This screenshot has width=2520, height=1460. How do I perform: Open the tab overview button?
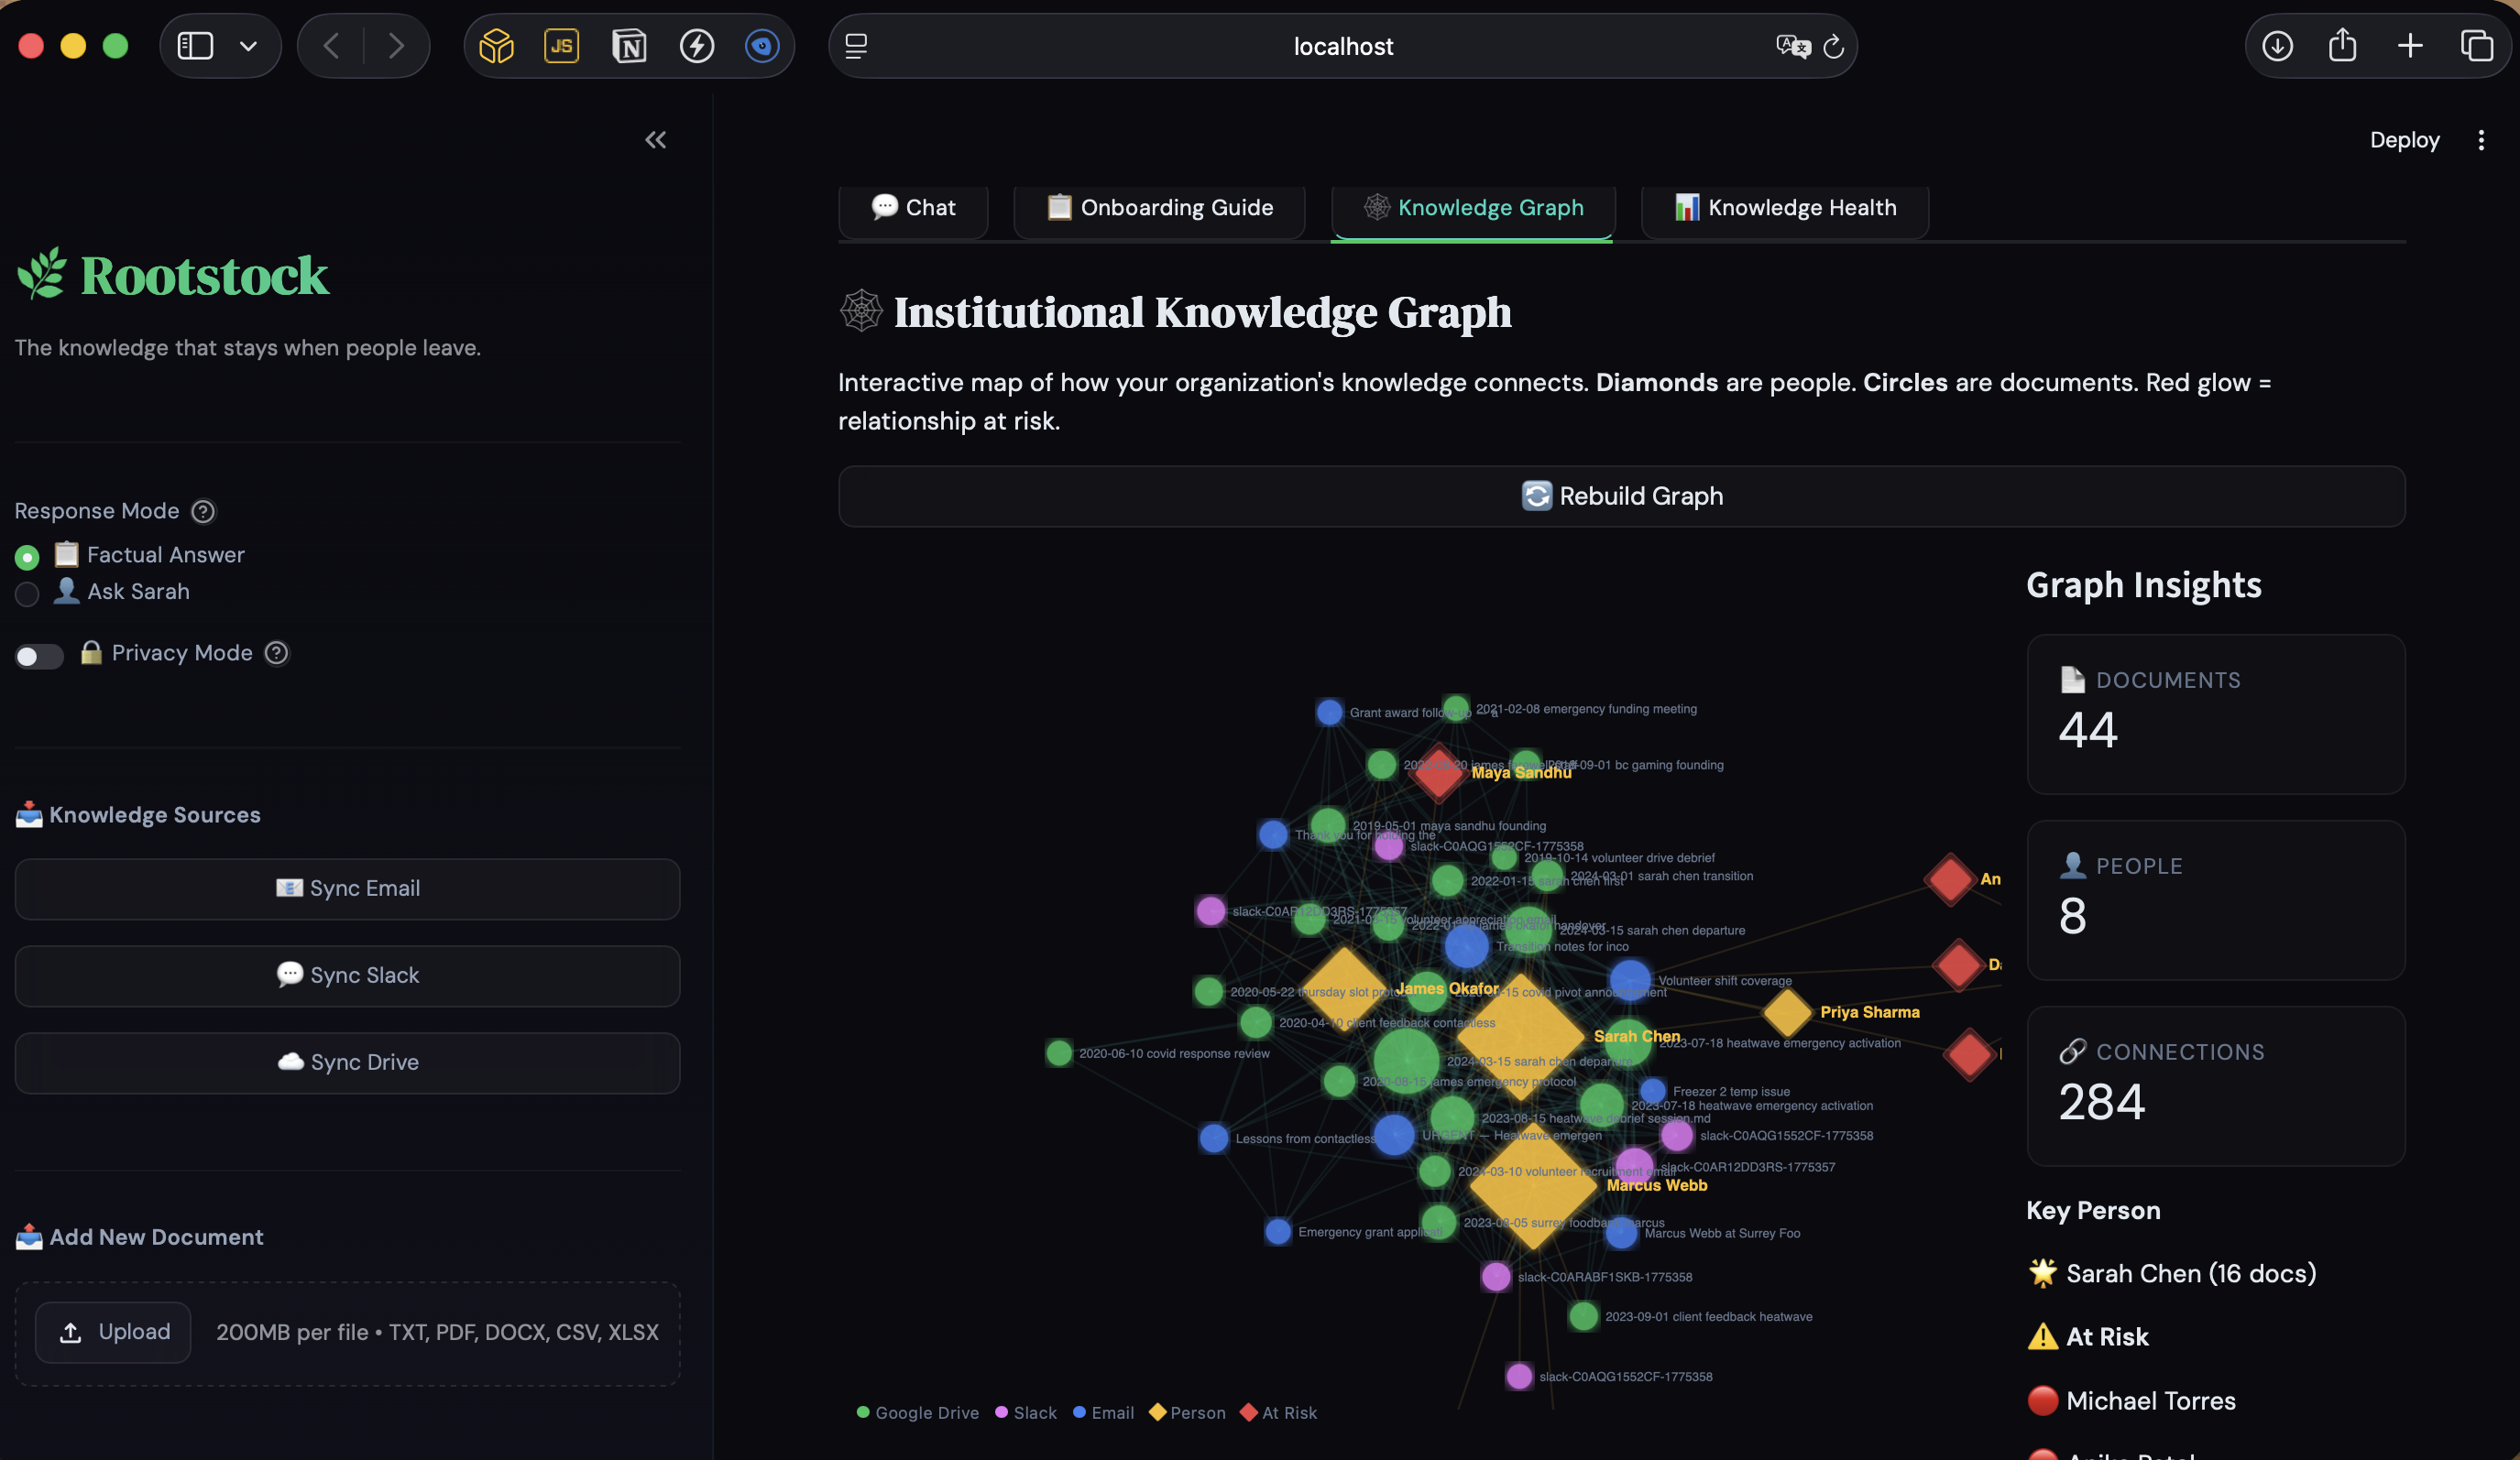click(x=2476, y=46)
